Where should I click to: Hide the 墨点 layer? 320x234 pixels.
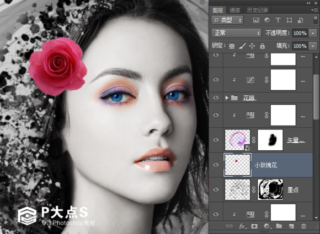coord(216,189)
